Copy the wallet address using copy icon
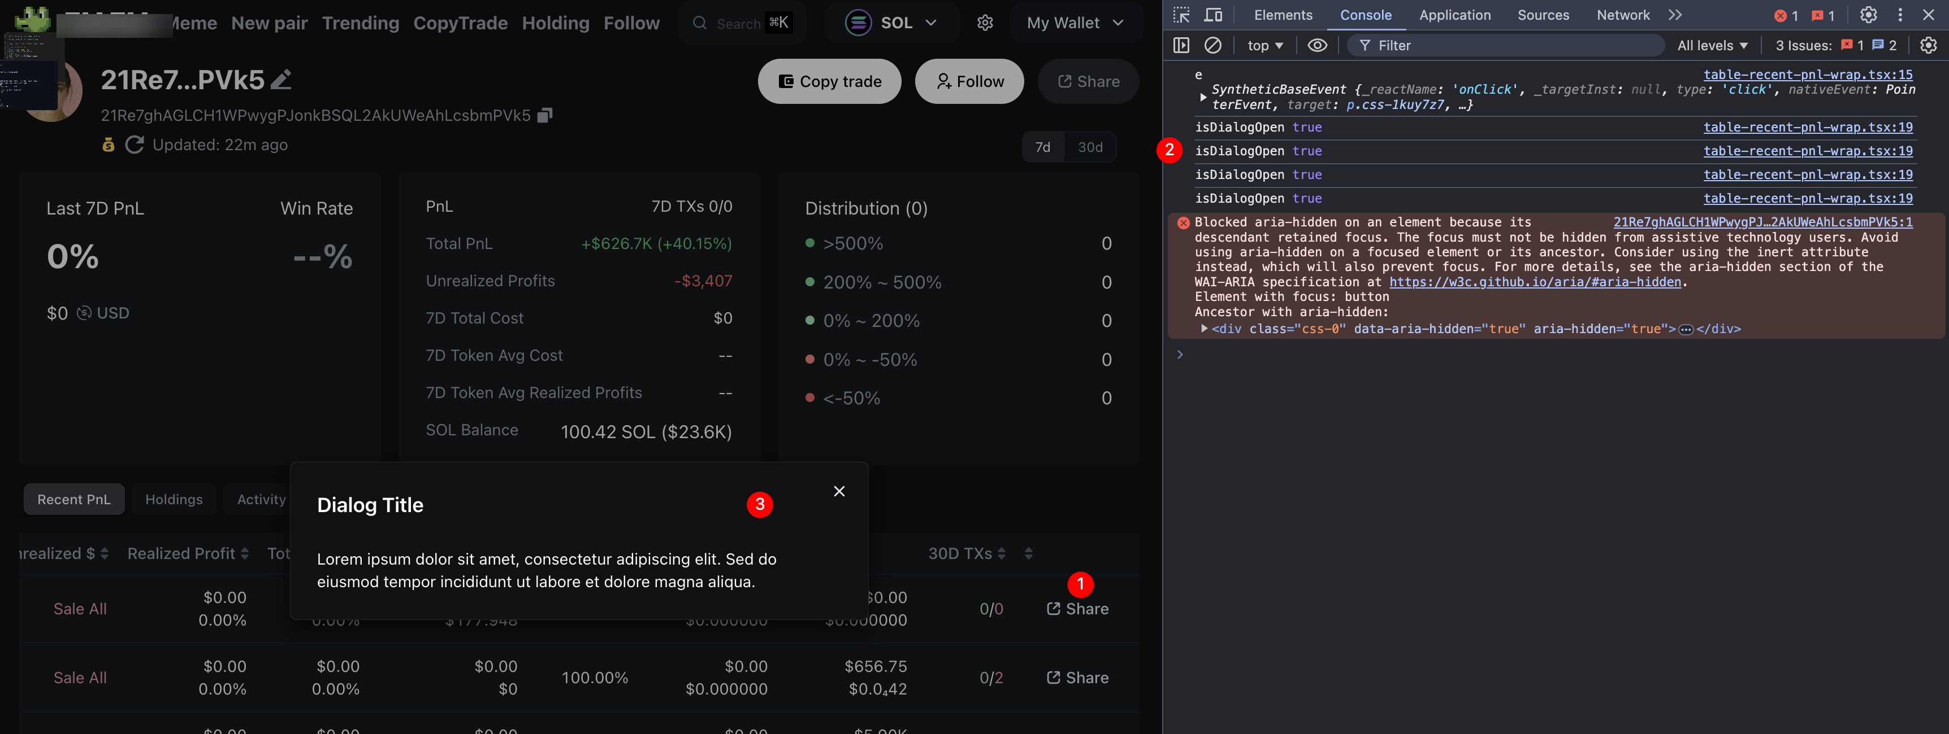The width and height of the screenshot is (1949, 734). click(545, 116)
